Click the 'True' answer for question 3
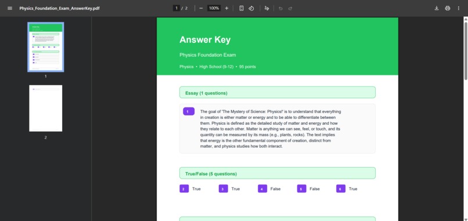Image resolution: width=468 pixels, height=221 pixels. (x=236, y=189)
